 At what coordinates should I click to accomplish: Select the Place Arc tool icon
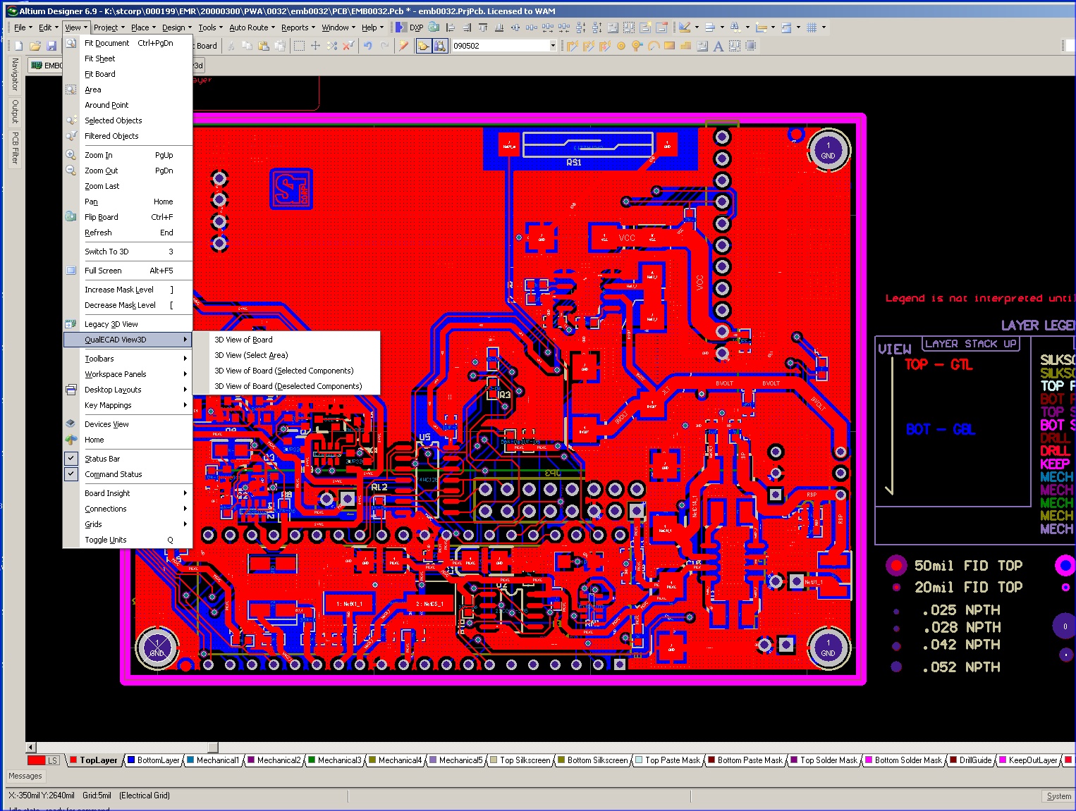coord(654,46)
